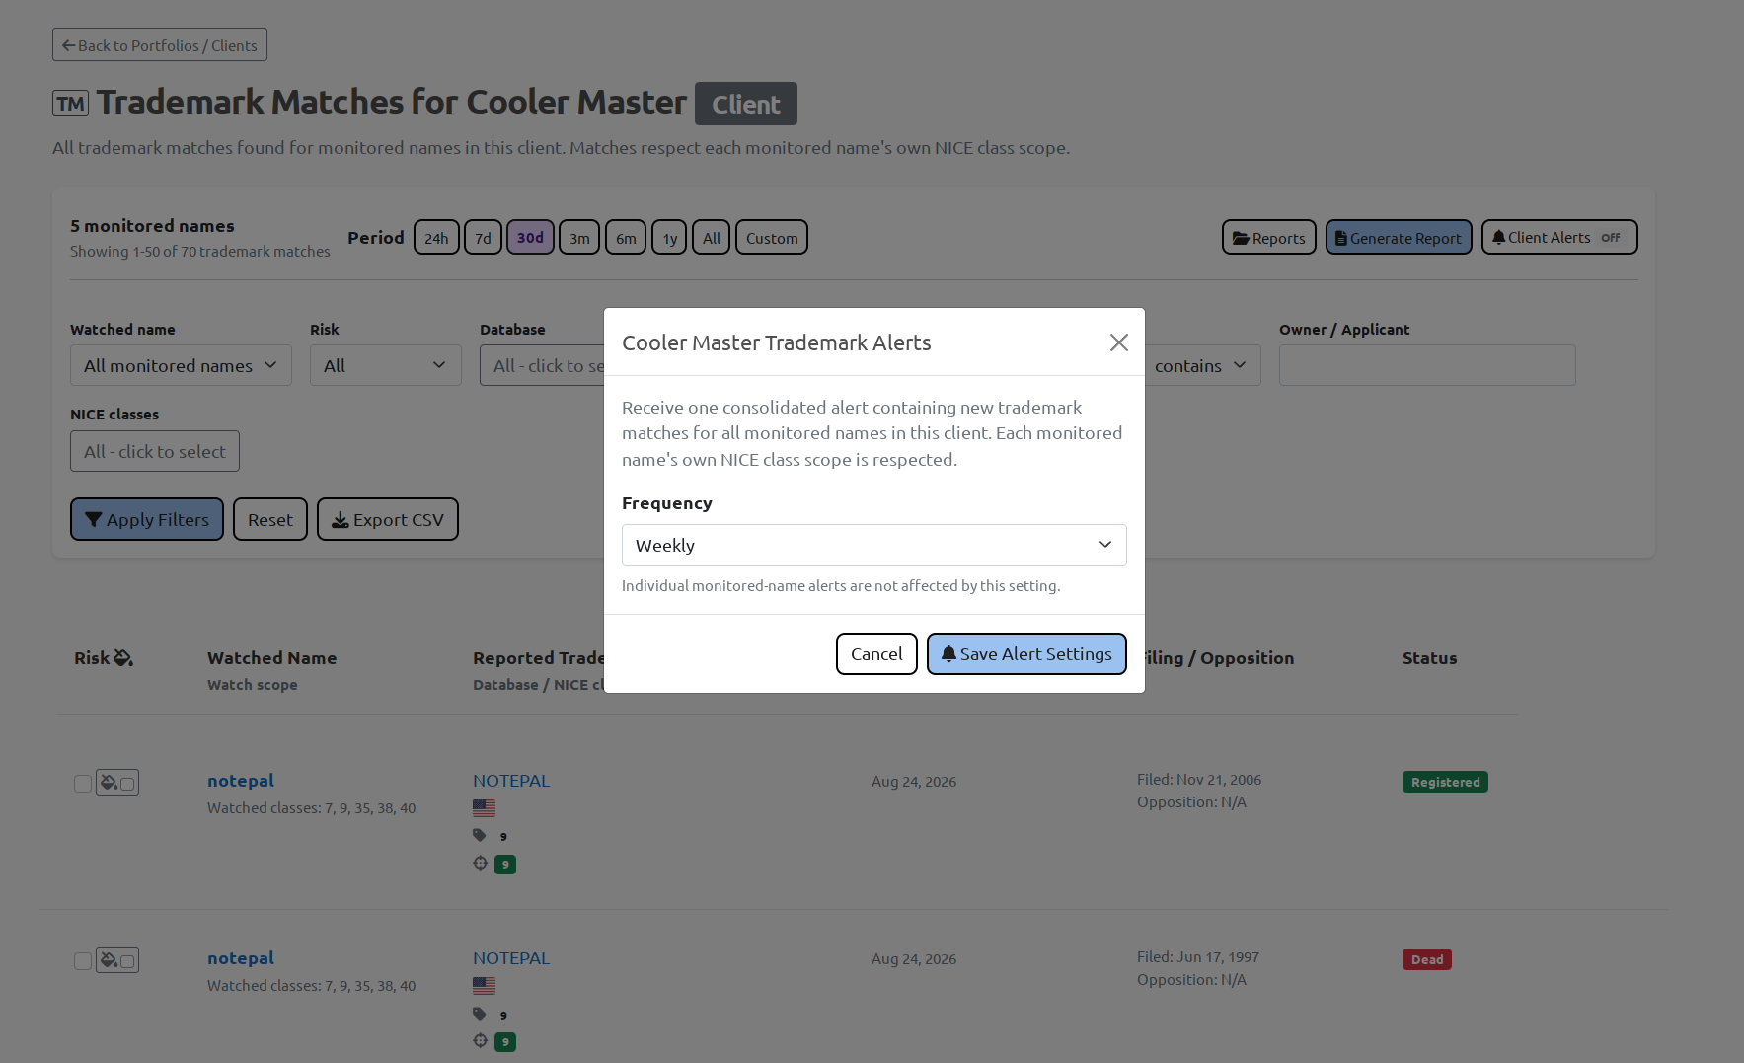Screen dimensions: 1744x1063
Task: Click 'Filed: Nov 21, 2006' text
Action: pos(1199,779)
